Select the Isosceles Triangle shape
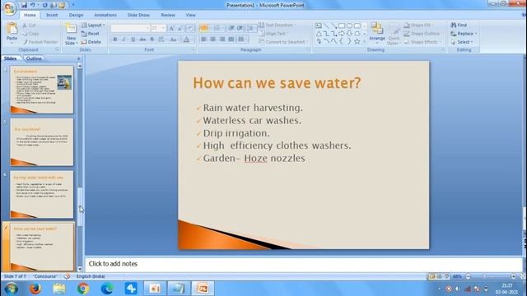Screen dimensions: 527x296 click(319, 34)
